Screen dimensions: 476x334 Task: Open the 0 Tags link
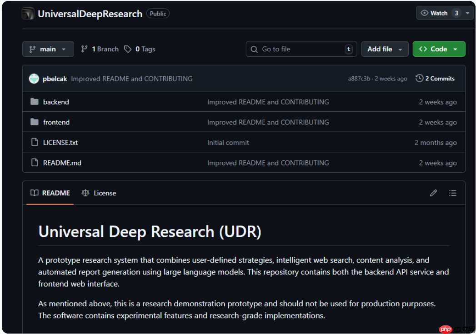[x=140, y=49]
